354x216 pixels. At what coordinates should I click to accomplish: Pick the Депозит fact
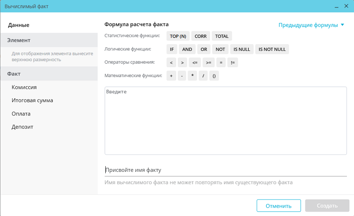tap(22, 127)
